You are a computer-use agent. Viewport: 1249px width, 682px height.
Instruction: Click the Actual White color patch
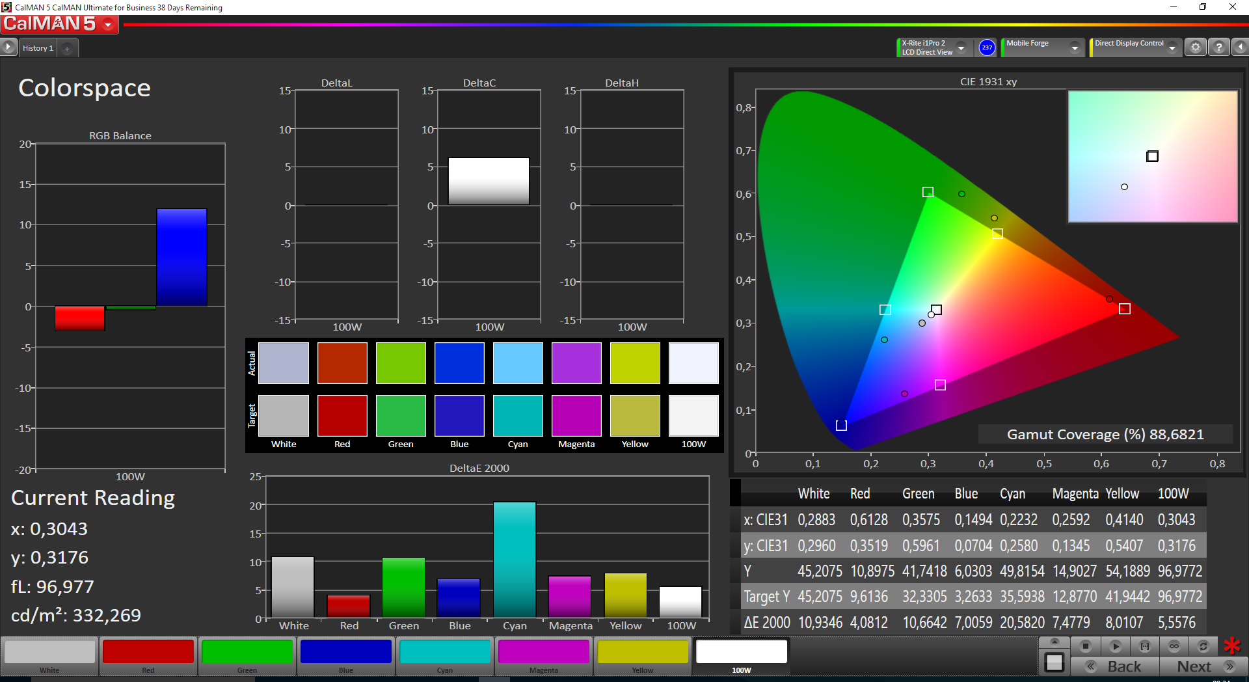pyautogui.click(x=284, y=363)
